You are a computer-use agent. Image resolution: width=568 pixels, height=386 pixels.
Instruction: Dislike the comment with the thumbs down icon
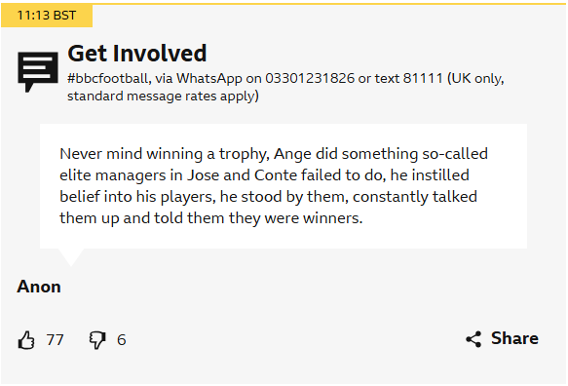coord(97,340)
